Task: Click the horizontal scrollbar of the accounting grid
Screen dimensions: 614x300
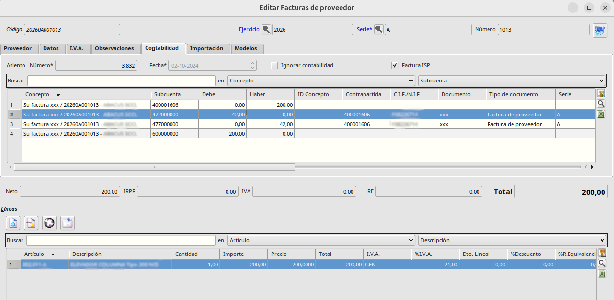Action: (154, 167)
